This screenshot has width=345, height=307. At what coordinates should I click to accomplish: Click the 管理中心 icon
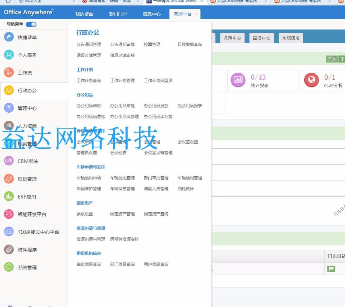coord(9,108)
